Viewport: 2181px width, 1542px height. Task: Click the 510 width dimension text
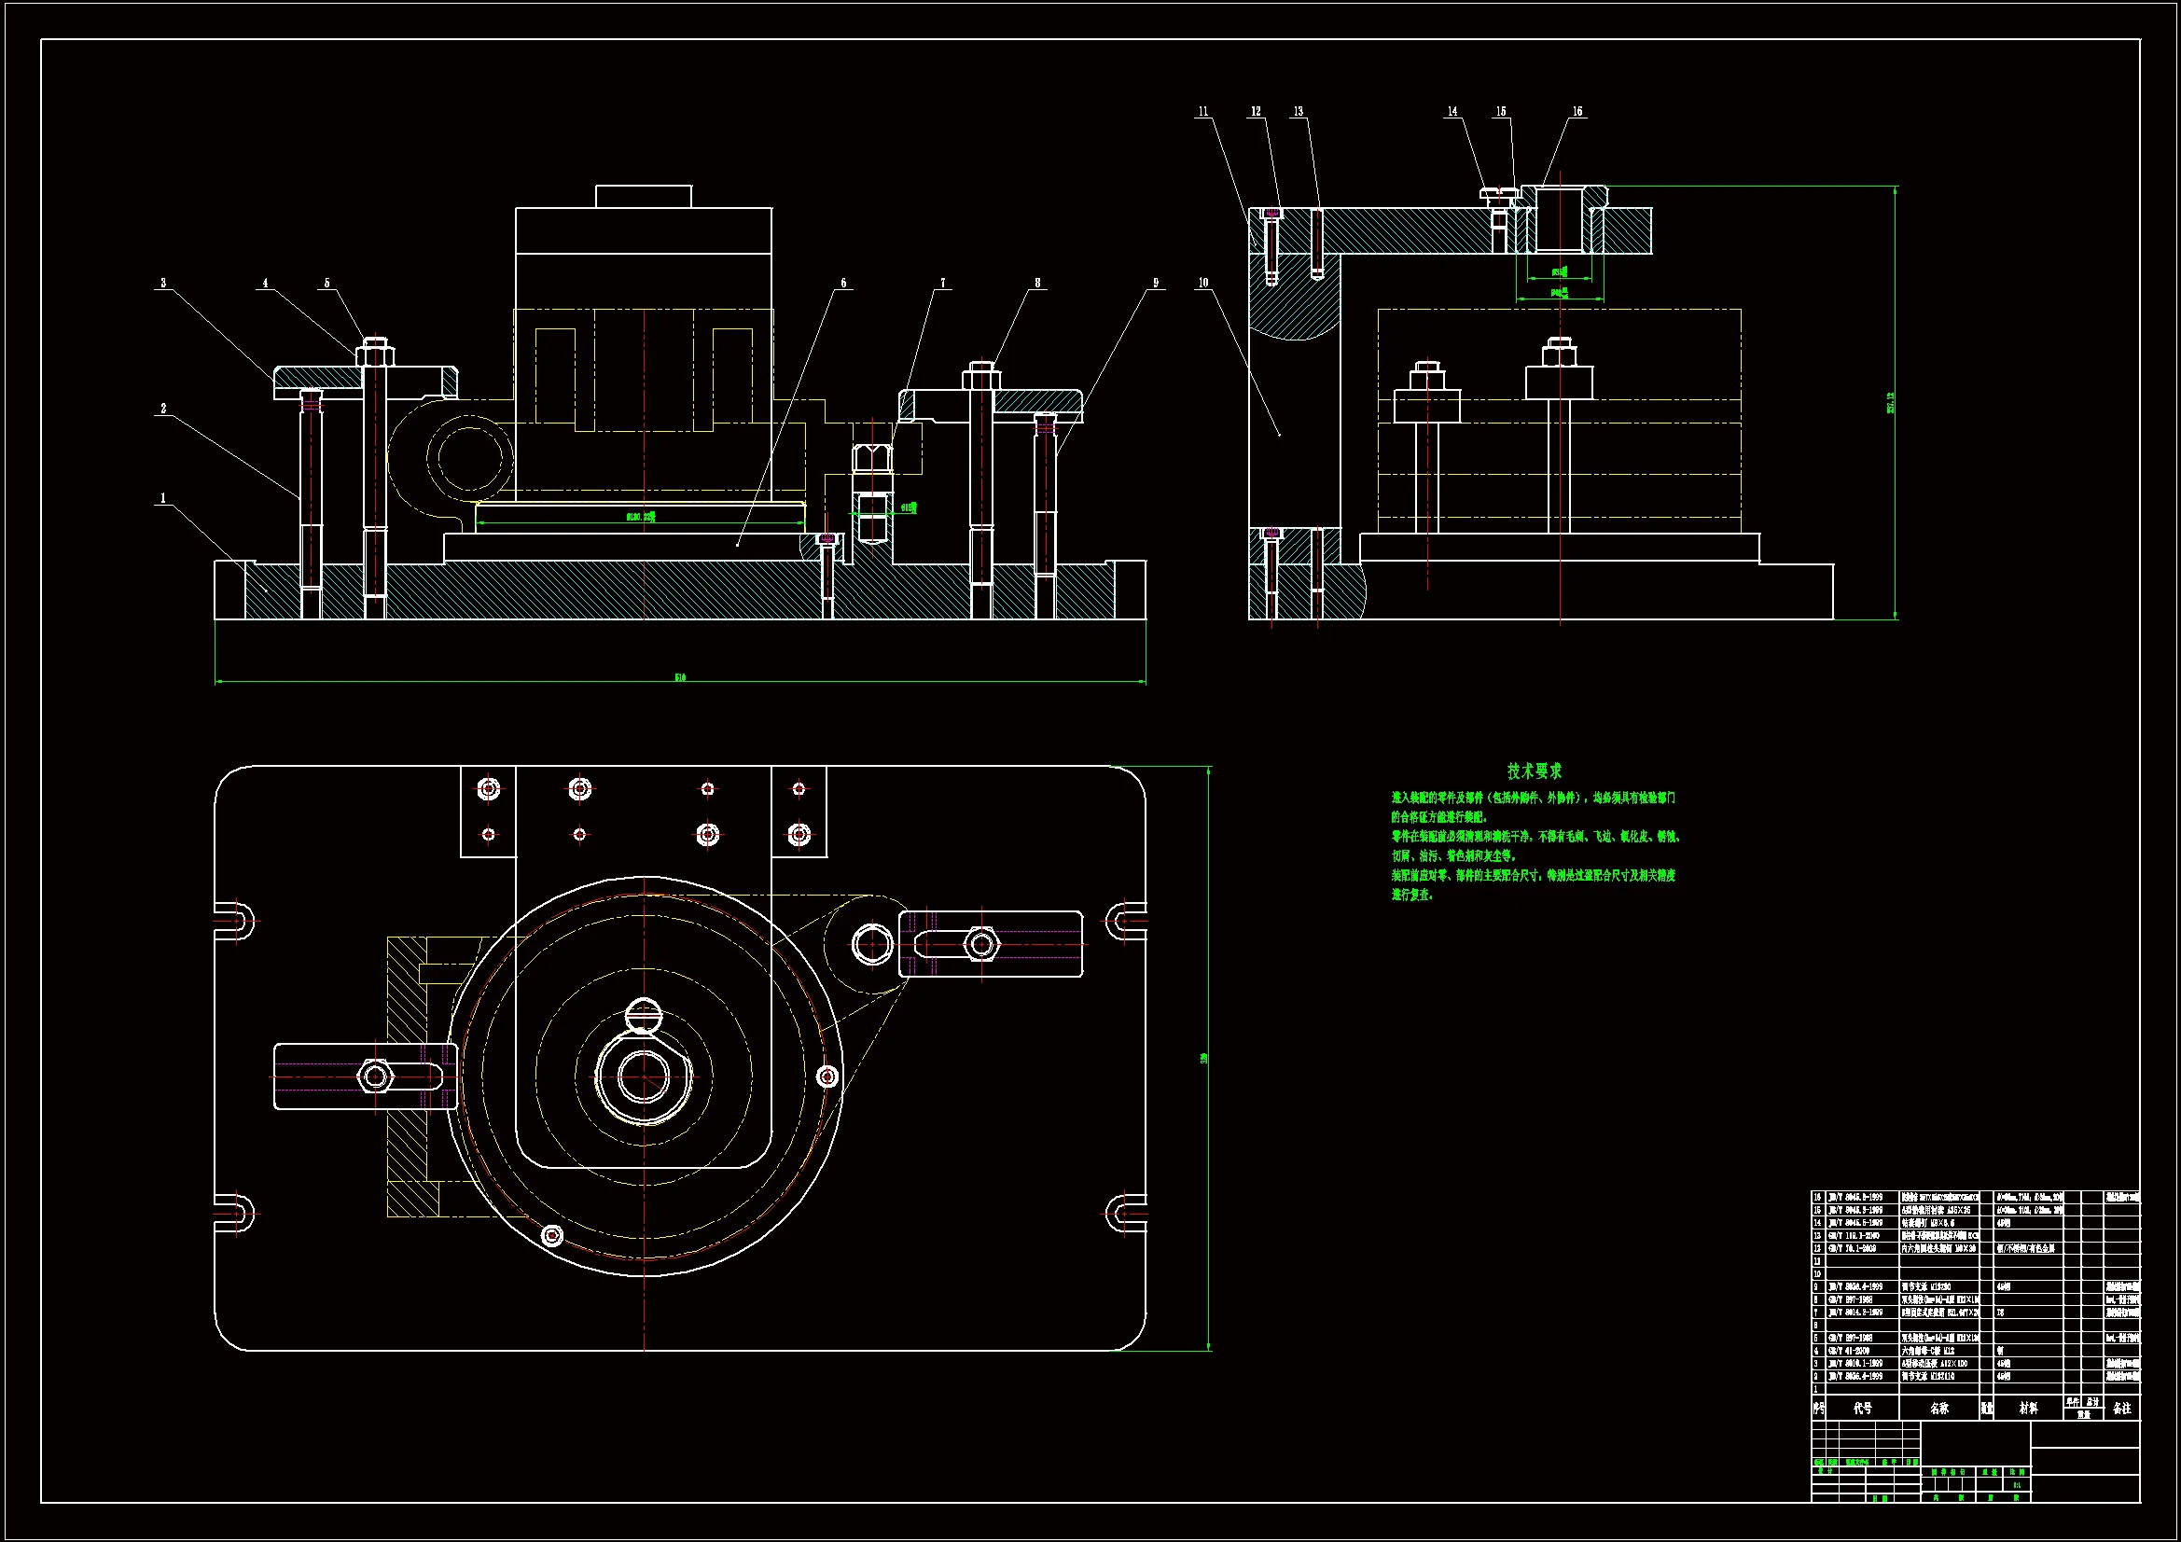[680, 677]
